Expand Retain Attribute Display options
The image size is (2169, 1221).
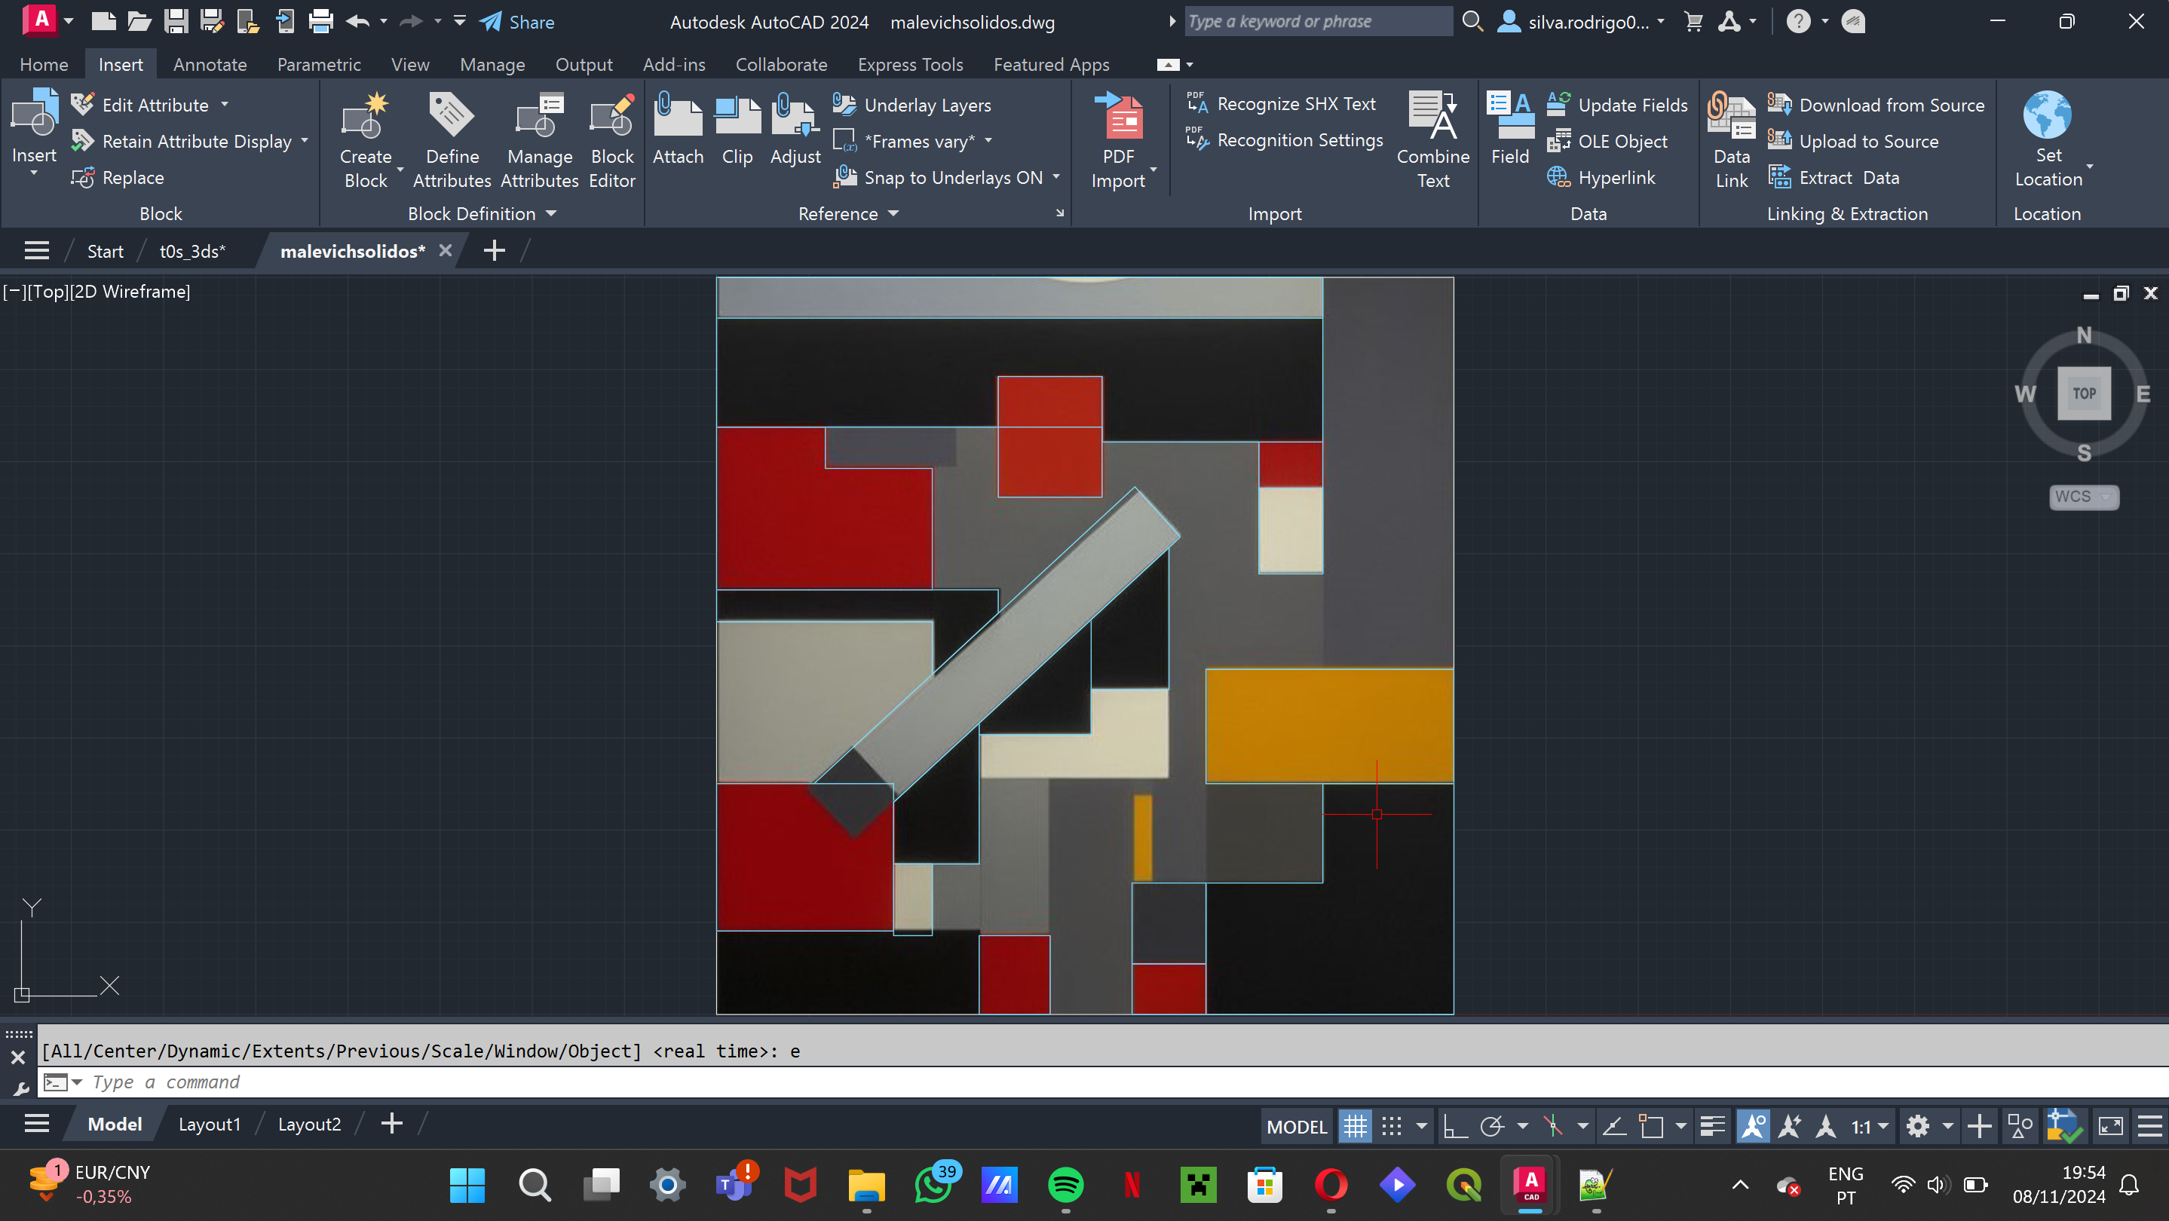coord(305,140)
